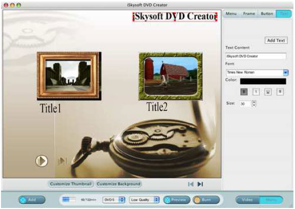Select the Title2 framed thumbnail
295x209 pixels.
(x=171, y=76)
